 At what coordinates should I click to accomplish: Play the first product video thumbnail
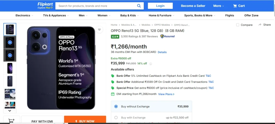10,42
